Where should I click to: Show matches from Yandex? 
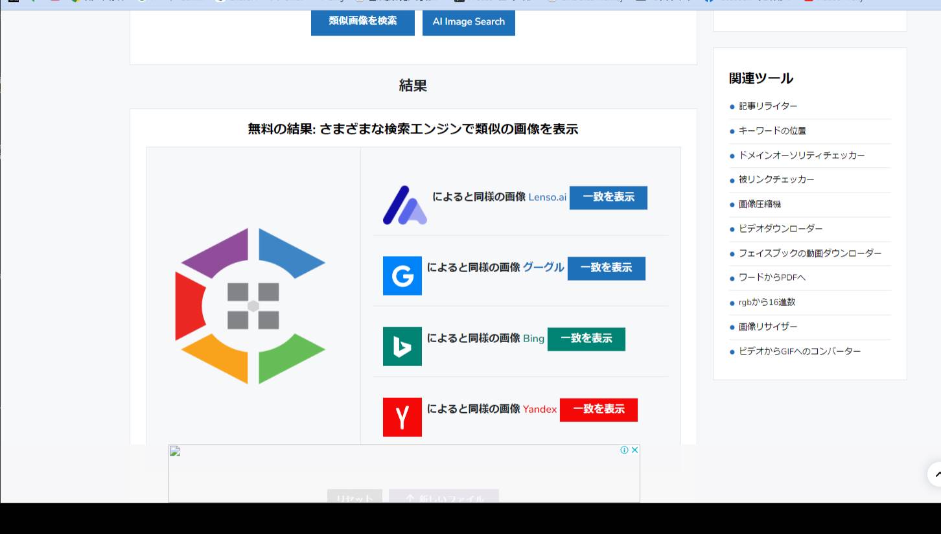tap(599, 410)
